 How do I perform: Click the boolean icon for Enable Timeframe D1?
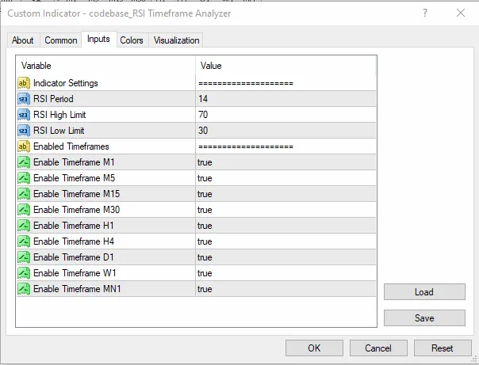pyautogui.click(x=24, y=257)
